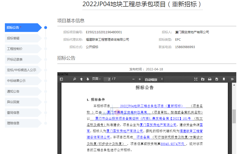This screenshot has height=154, width=243.
Task: Zoom in the PDF document
Action: (140, 79)
